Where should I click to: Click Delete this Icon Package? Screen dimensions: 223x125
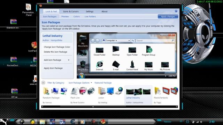[x=55, y=52]
